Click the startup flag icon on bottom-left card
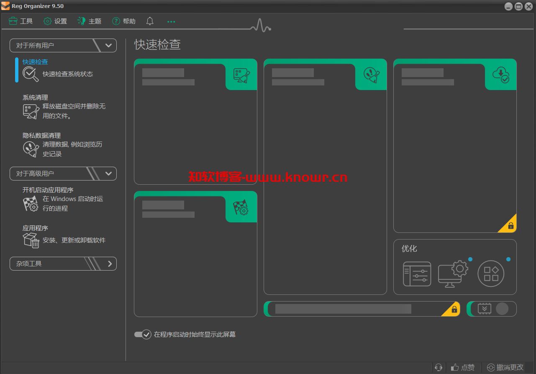The image size is (536, 374). tap(241, 208)
